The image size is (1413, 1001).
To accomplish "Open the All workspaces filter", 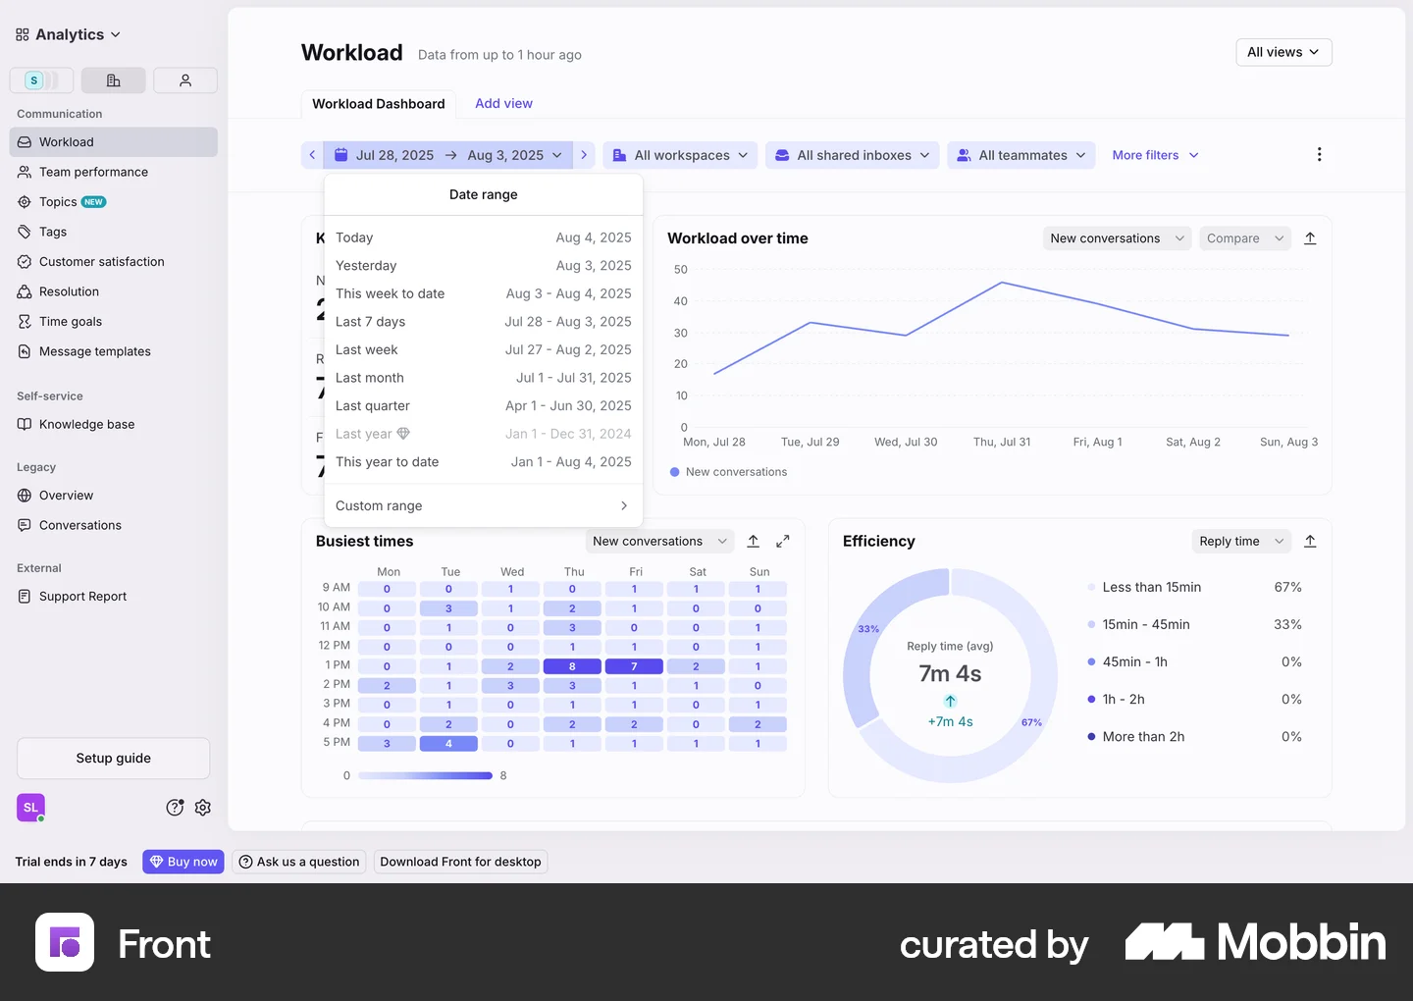I will [x=680, y=155].
